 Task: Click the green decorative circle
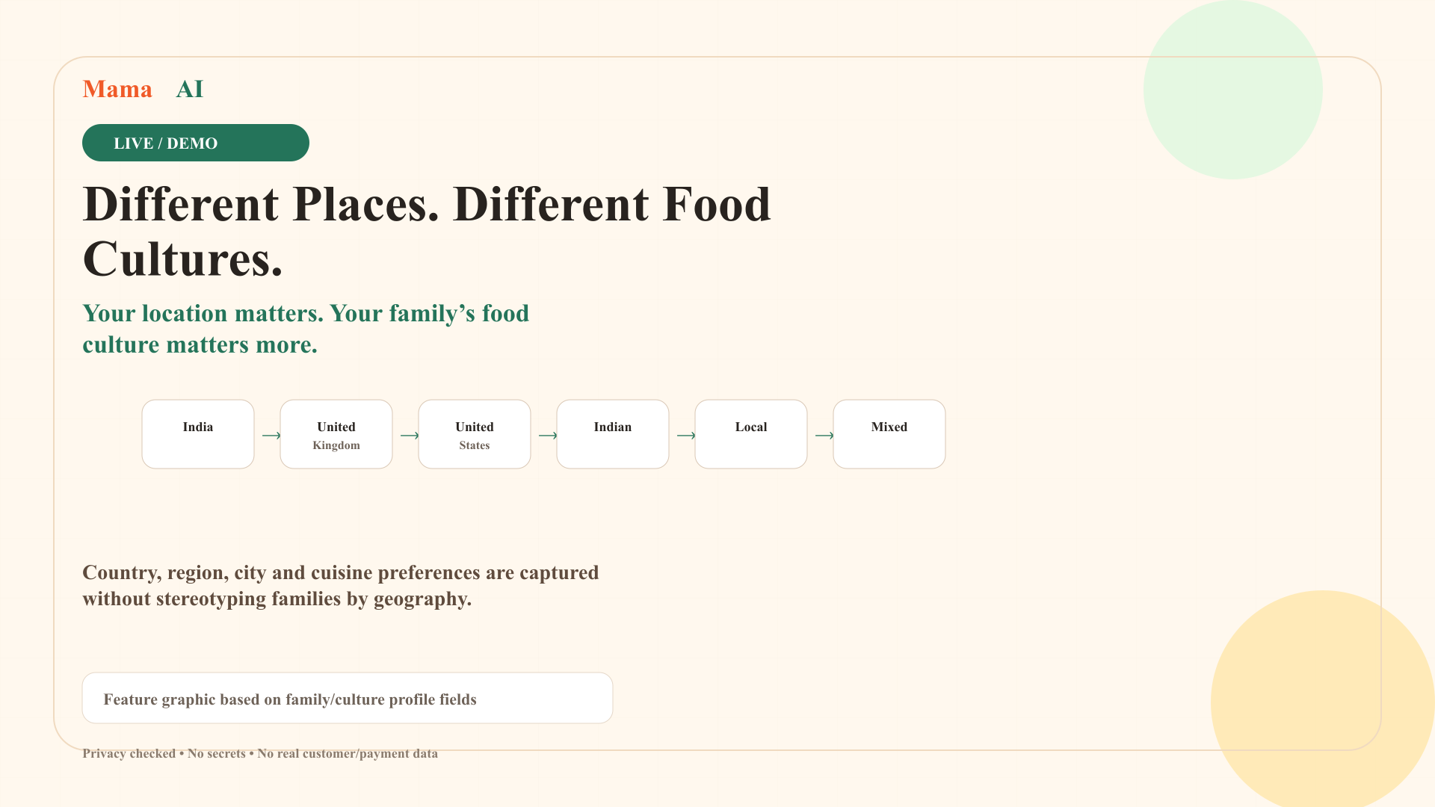[1233, 90]
